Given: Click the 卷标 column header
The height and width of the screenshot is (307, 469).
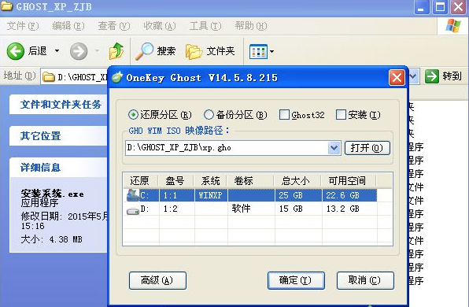Looking at the screenshot, I should tap(251, 181).
